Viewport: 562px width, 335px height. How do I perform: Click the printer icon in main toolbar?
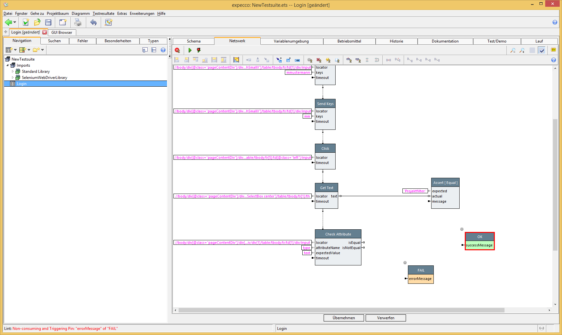pyautogui.click(x=78, y=22)
